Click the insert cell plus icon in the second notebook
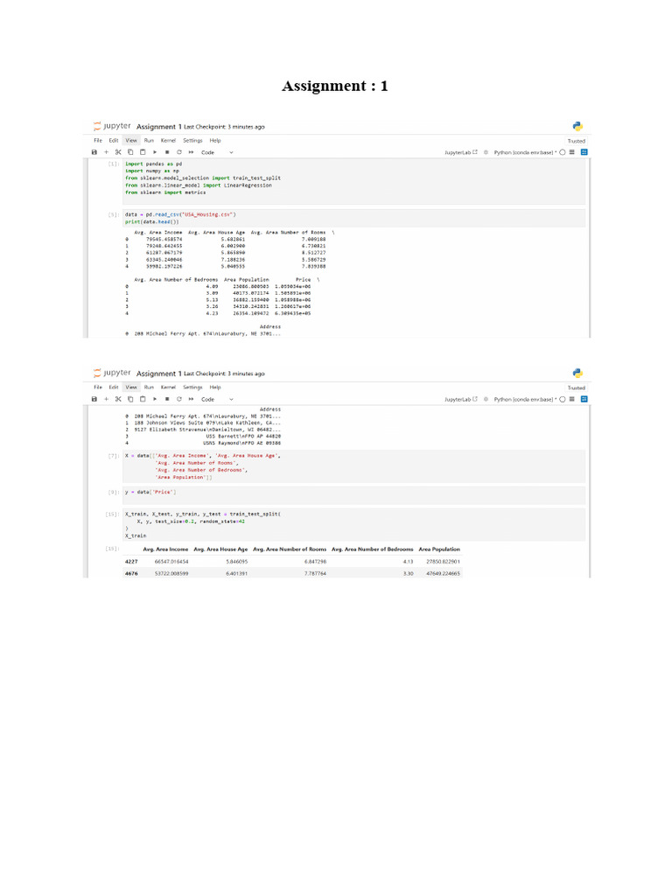This screenshot has height=896, width=672. 106,399
